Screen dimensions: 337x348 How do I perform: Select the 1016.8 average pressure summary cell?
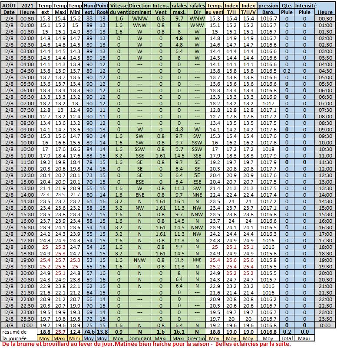(268, 331)
